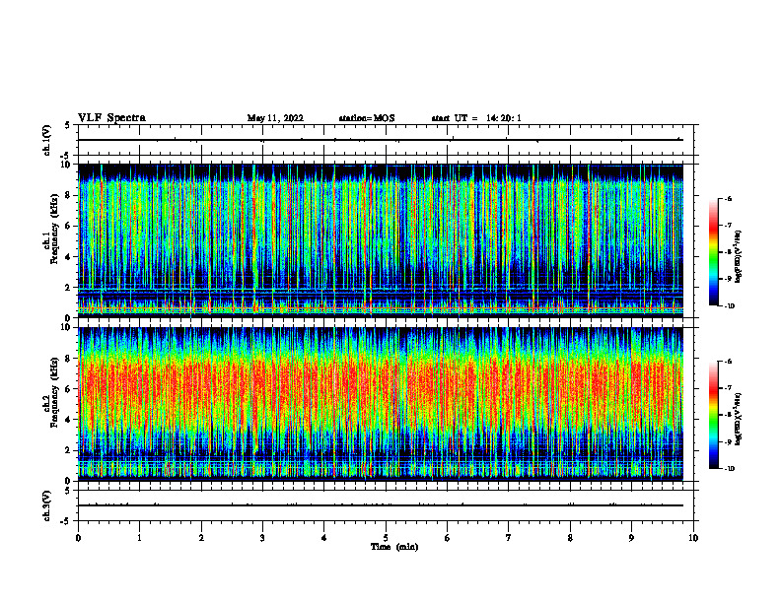Click the ch.2 spectrogram color bar
The height and width of the screenshot is (603, 781).
[714, 415]
